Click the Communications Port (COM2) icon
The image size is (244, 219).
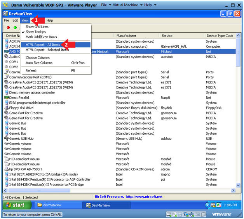pyautogui.click(x=7, y=77)
